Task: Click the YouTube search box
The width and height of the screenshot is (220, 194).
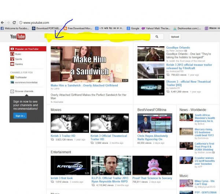Action: tap(98, 37)
